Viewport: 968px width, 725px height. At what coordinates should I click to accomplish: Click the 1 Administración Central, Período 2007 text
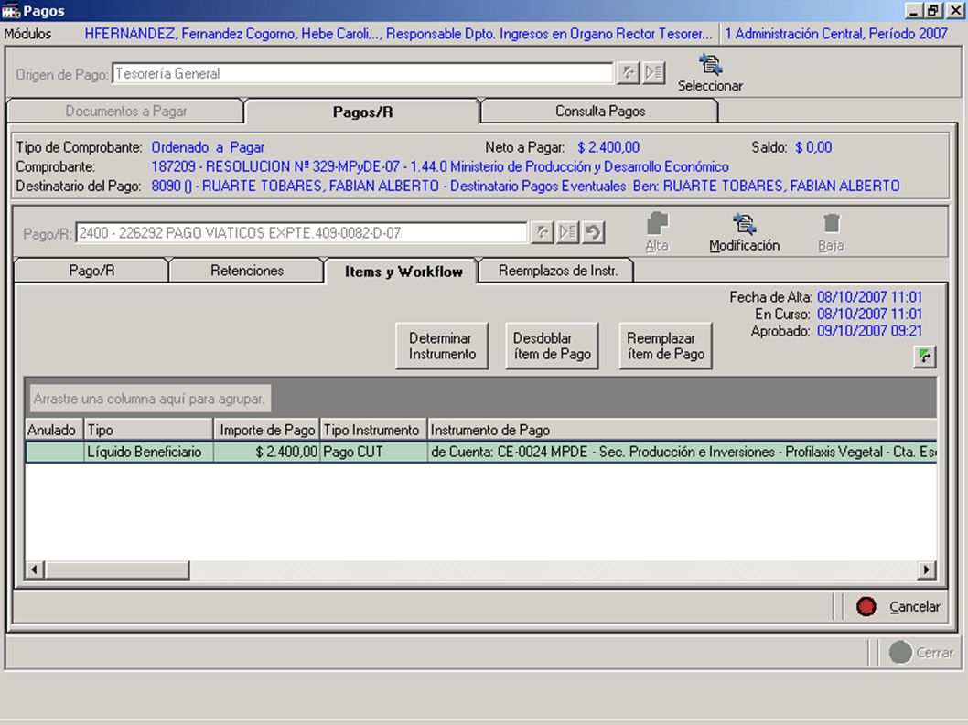836,34
